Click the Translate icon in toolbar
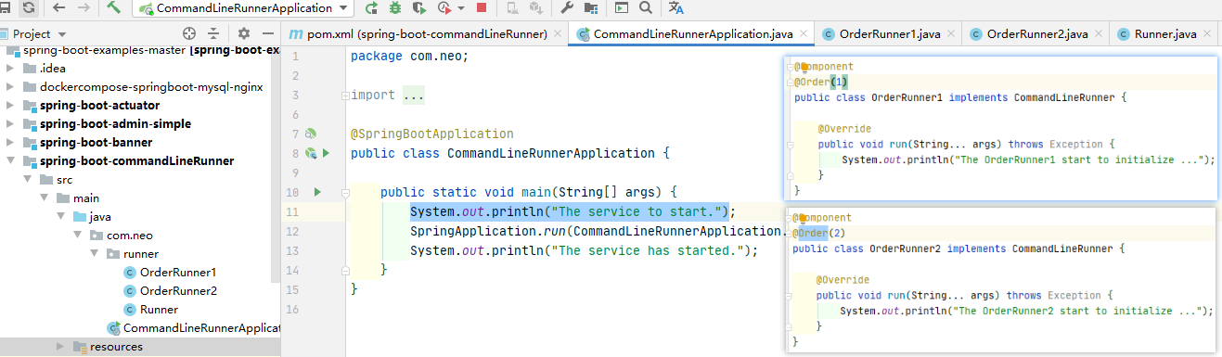The height and width of the screenshot is (357, 1222). [676, 7]
